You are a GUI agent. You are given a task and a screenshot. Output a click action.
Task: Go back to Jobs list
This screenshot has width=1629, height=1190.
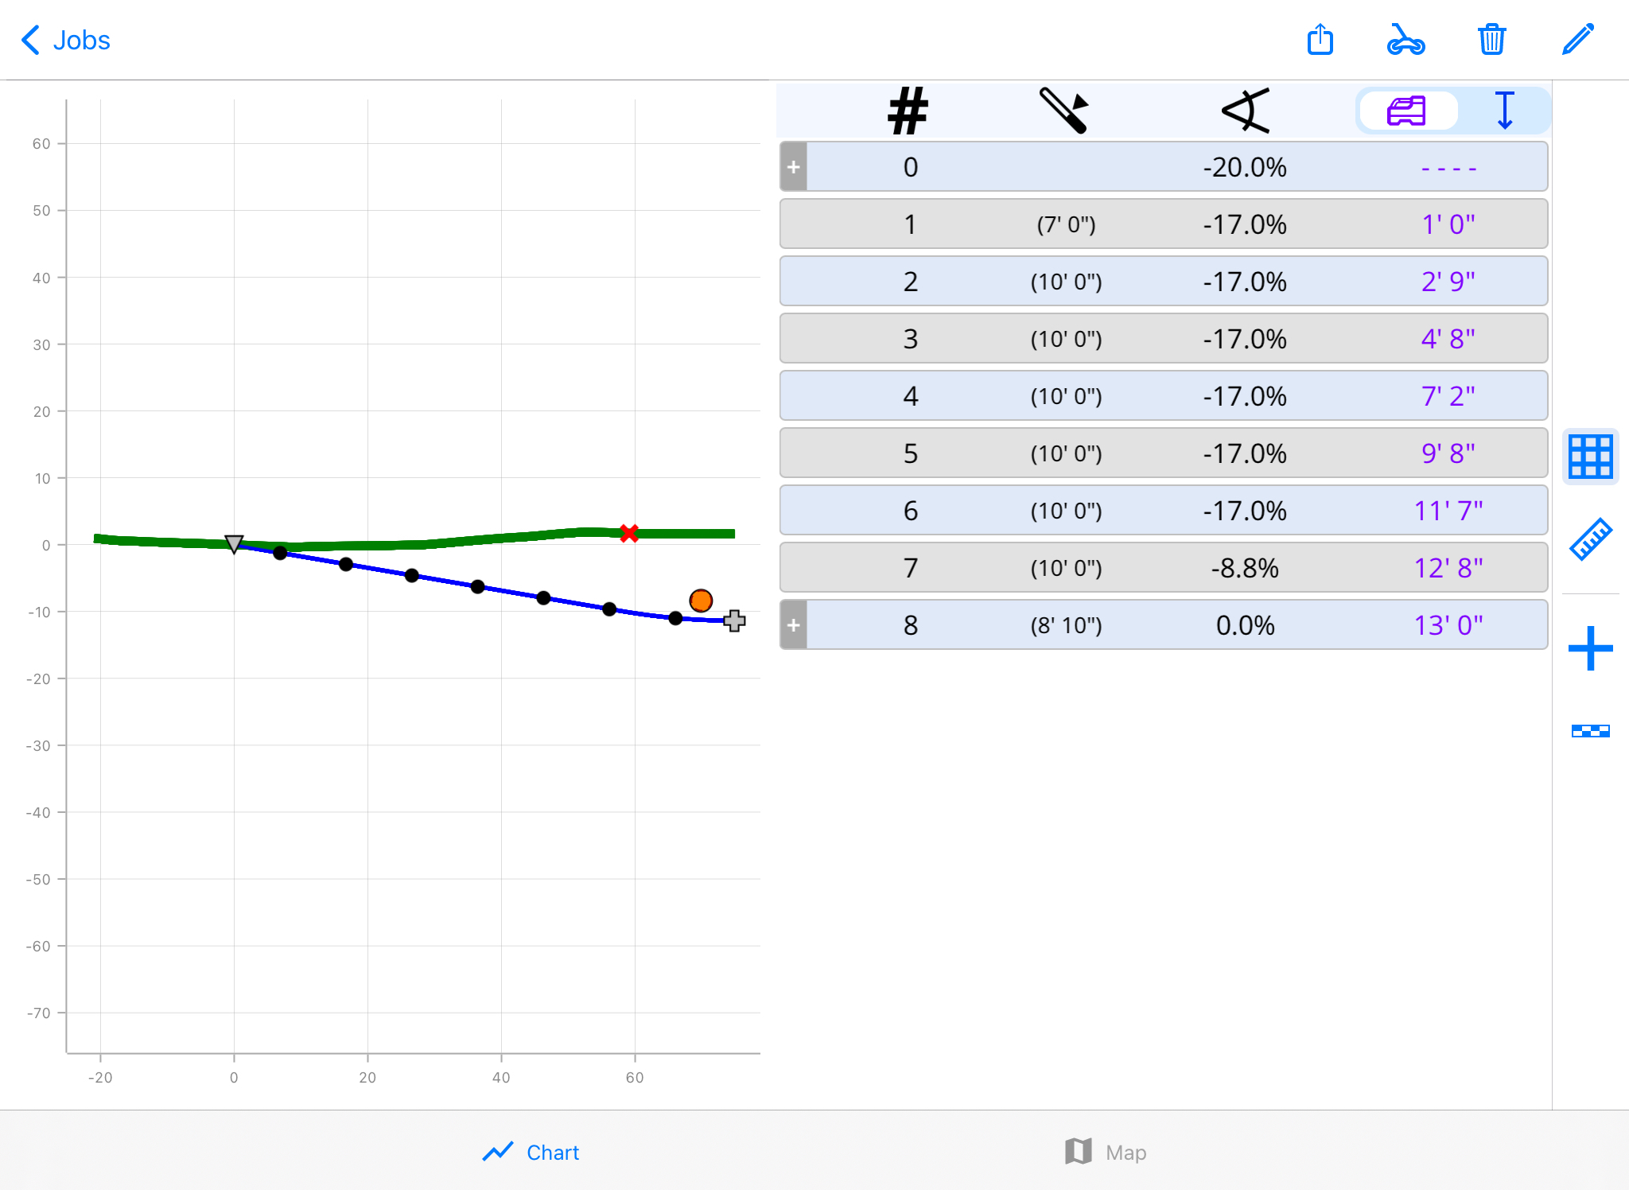tap(65, 40)
